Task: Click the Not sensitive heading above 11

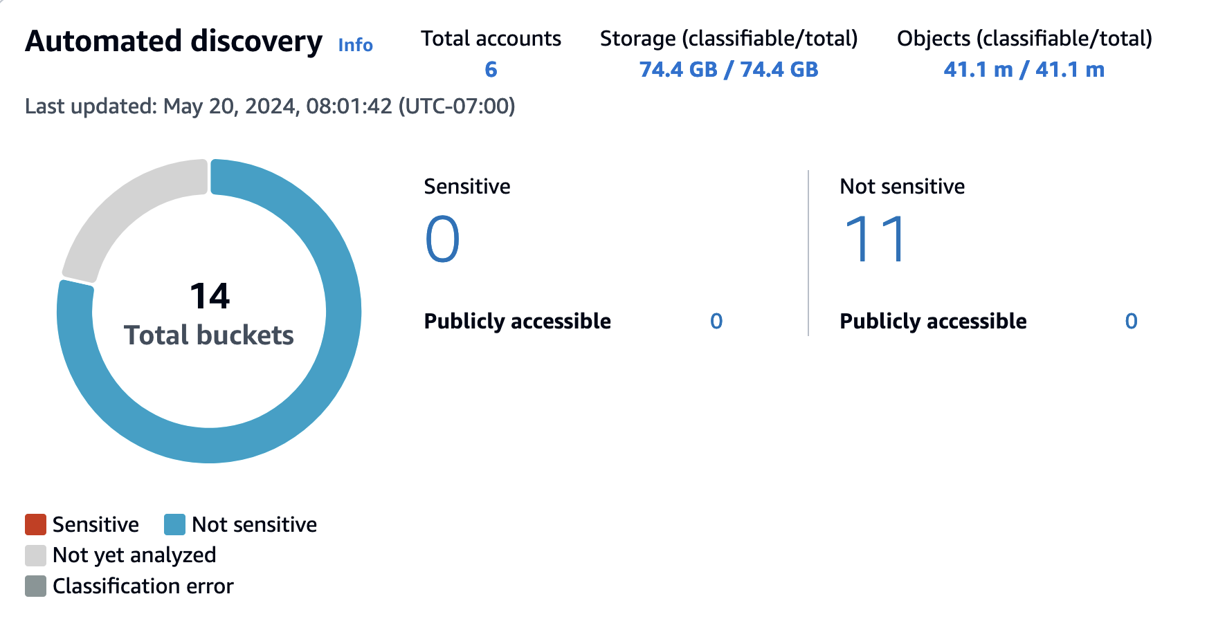Action: click(x=902, y=187)
